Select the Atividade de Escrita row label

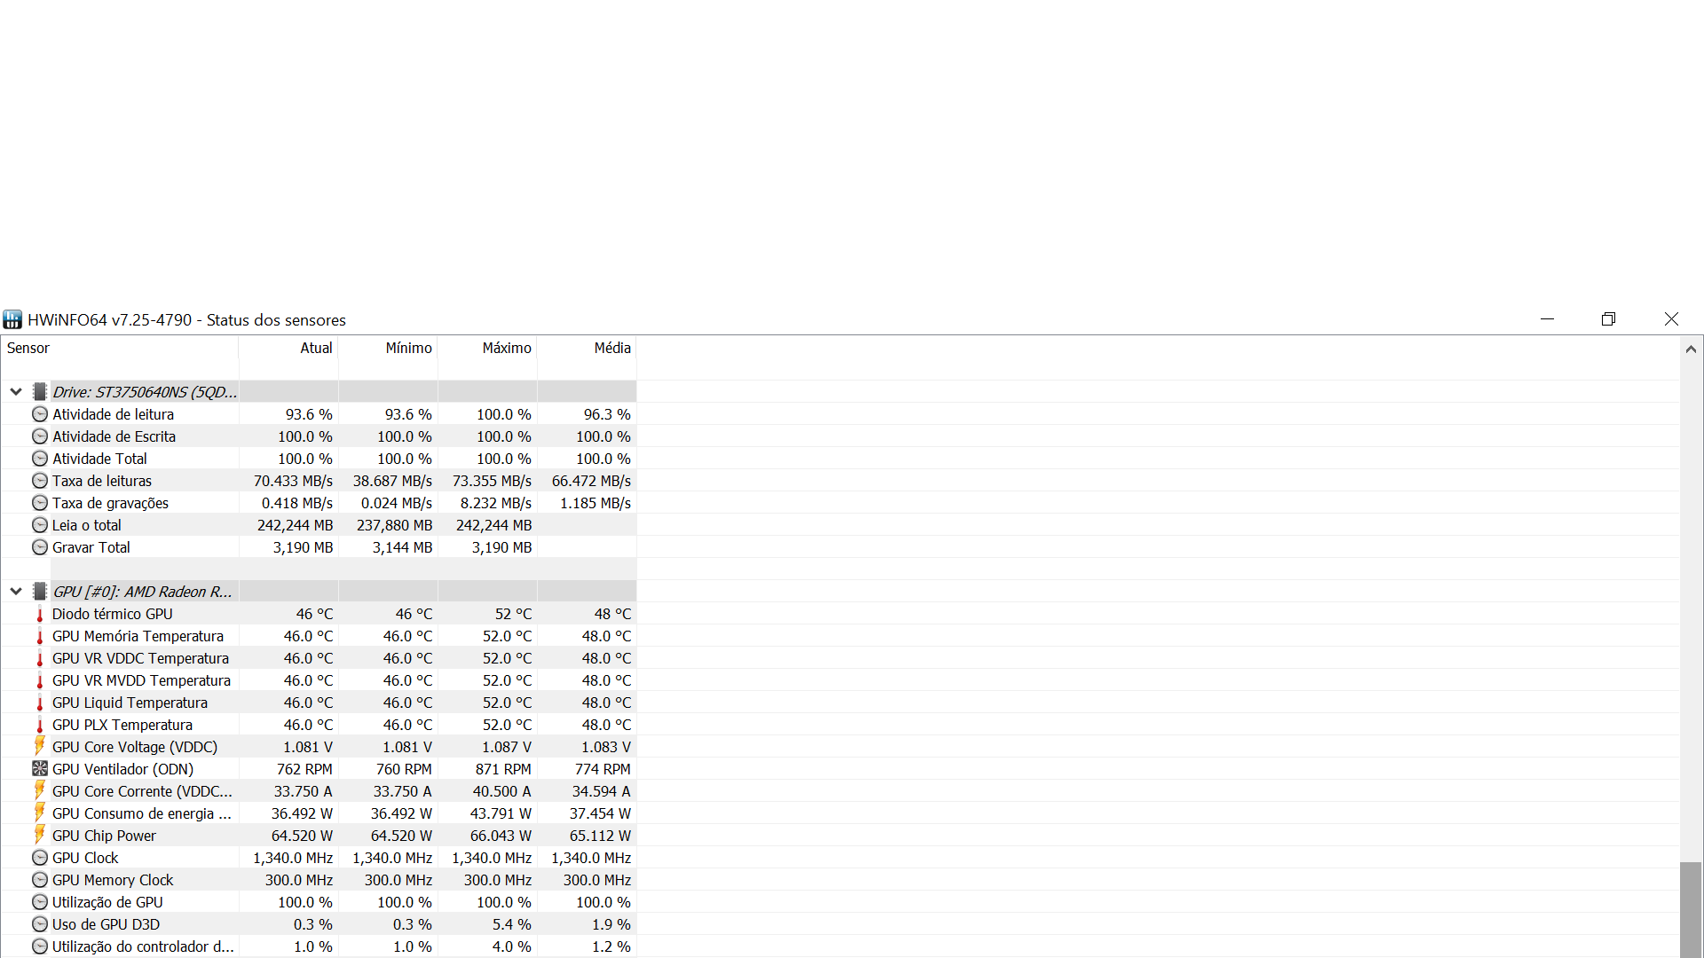click(114, 436)
